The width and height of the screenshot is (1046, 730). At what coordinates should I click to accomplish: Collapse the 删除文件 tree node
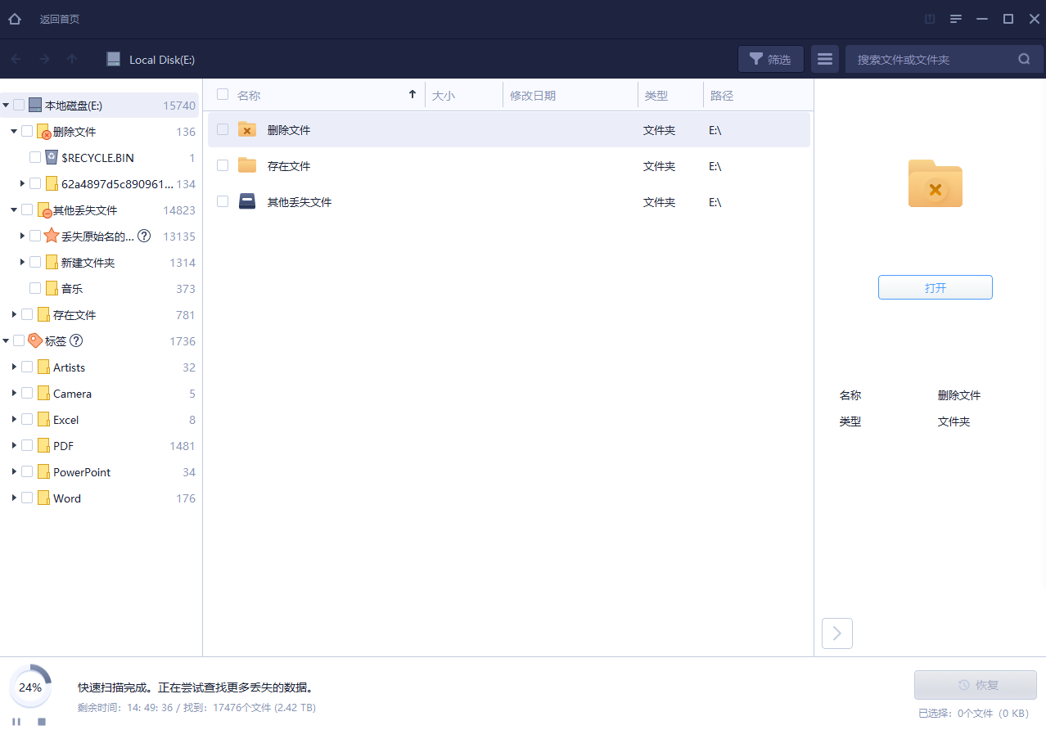14,131
